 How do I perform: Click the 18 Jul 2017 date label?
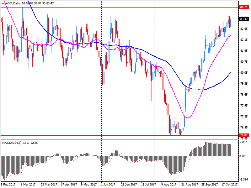pyautogui.click(x=148, y=185)
